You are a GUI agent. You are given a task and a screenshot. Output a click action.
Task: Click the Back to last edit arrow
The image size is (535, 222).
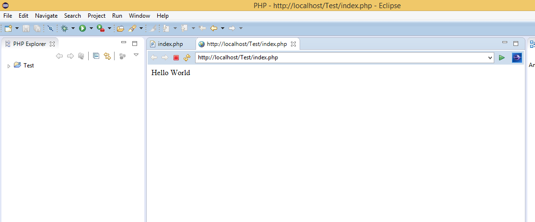coord(202,29)
